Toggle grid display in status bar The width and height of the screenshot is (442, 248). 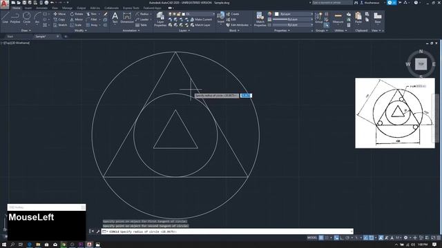click(321, 238)
